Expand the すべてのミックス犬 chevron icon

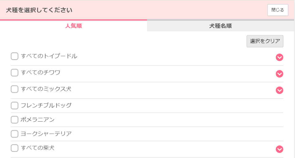pyautogui.click(x=279, y=90)
